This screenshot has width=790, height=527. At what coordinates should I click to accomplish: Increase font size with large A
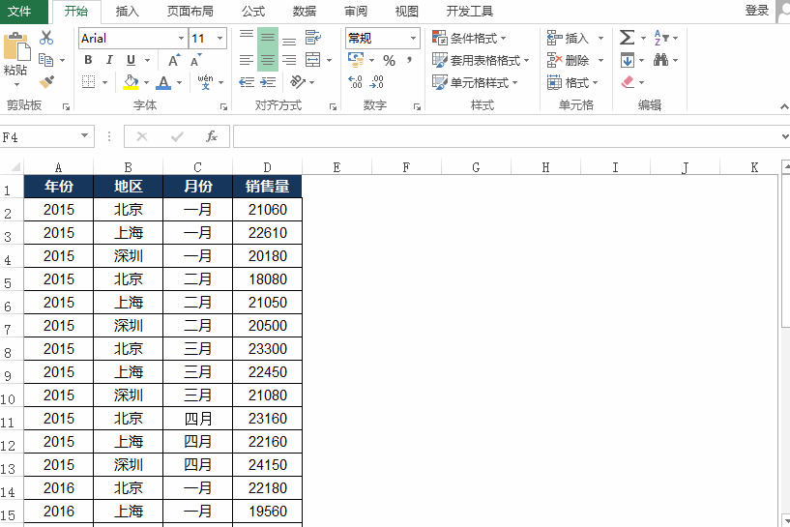174,61
